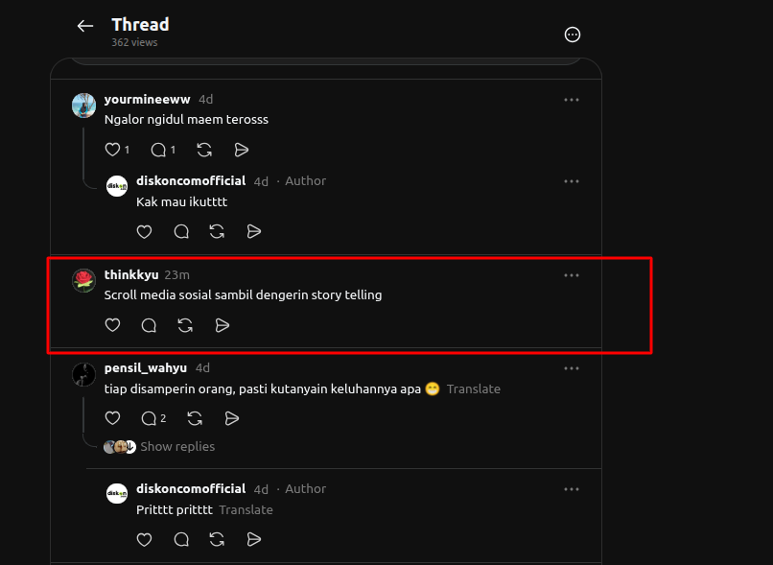Screen dimensions: 773x565
Task: Translate the 'Pritttt pritttt' reply
Action: (246, 509)
